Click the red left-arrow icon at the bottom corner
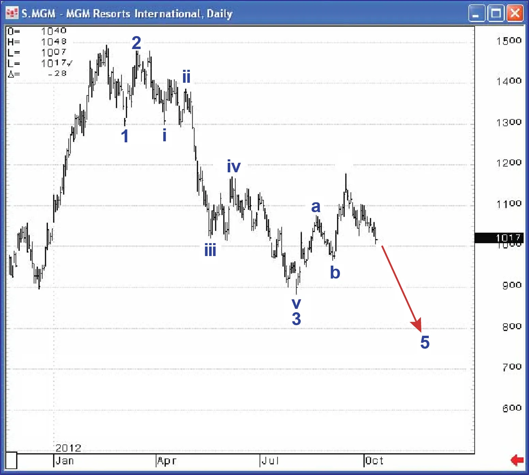Viewport: 529px width, 475px height. tap(517, 460)
